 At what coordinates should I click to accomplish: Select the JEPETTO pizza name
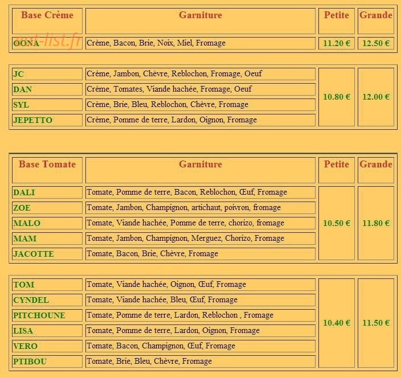coord(32,120)
